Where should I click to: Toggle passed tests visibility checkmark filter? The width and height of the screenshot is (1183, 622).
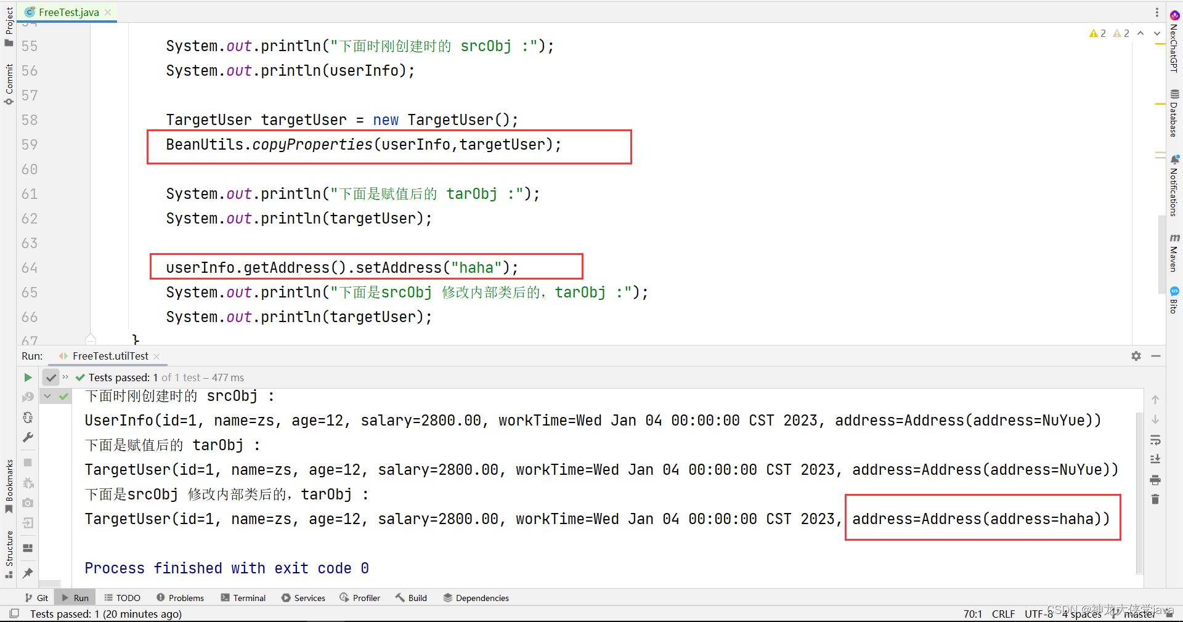(x=51, y=377)
